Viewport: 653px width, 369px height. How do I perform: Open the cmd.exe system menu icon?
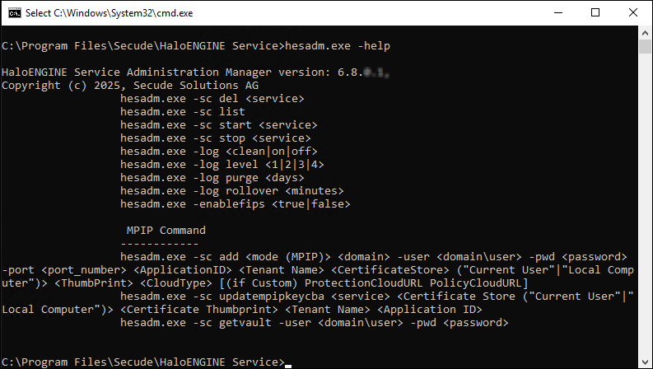(x=13, y=13)
